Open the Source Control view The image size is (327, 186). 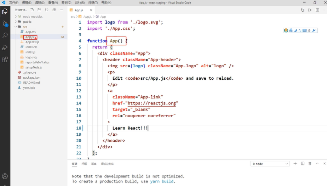click(x=5, y=24)
